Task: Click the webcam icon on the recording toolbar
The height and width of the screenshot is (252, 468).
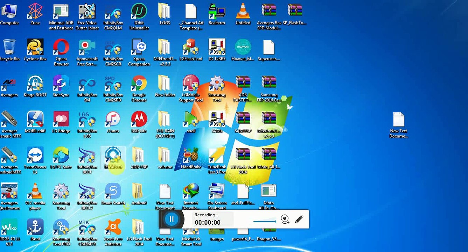Action: (285, 219)
